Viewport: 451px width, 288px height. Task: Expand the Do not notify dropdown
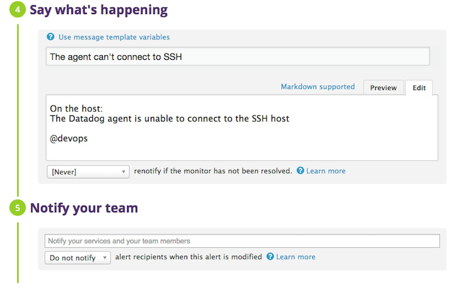pos(77,258)
